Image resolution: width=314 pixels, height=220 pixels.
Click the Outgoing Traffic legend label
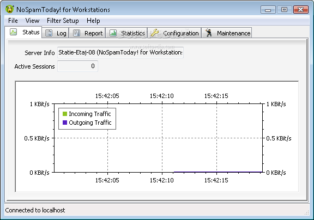(x=90, y=123)
